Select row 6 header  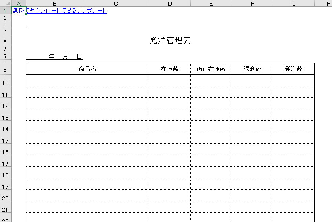[x=5, y=49]
